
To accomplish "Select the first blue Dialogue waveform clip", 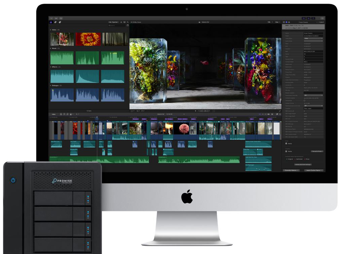I will pyautogui.click(x=62, y=95).
